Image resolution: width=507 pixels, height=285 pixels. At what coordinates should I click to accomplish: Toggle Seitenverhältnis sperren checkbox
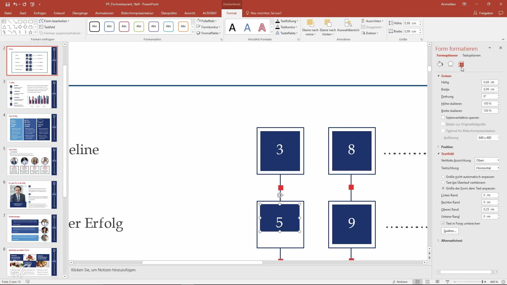pos(443,117)
